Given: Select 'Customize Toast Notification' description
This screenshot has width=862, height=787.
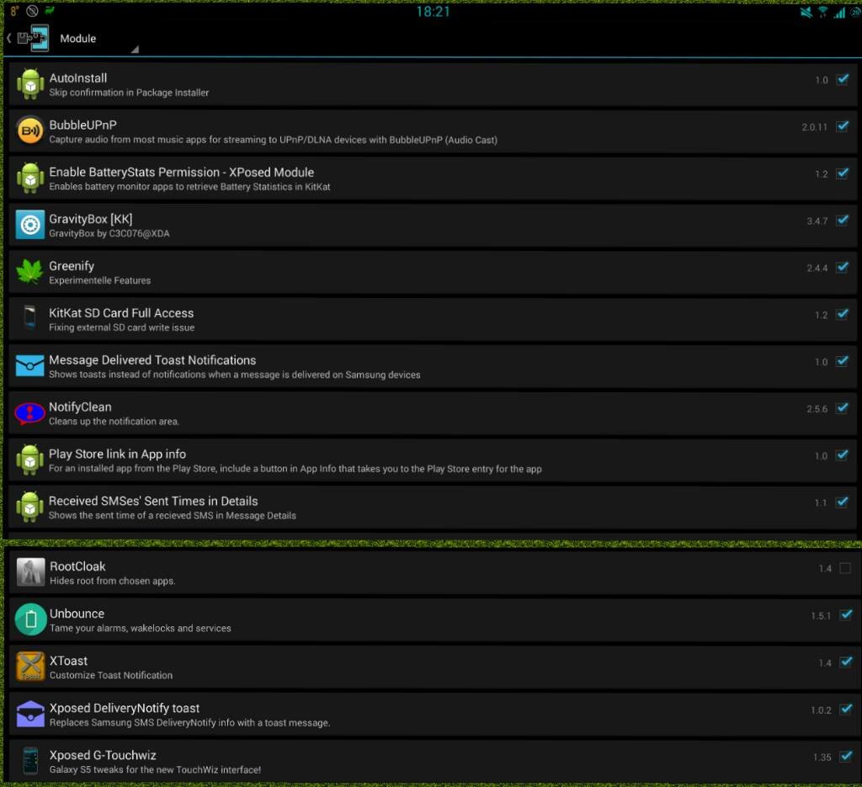Looking at the screenshot, I should point(111,675).
